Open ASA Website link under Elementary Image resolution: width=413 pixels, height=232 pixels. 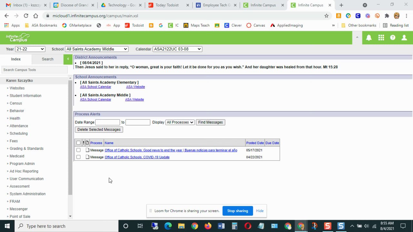136,87
